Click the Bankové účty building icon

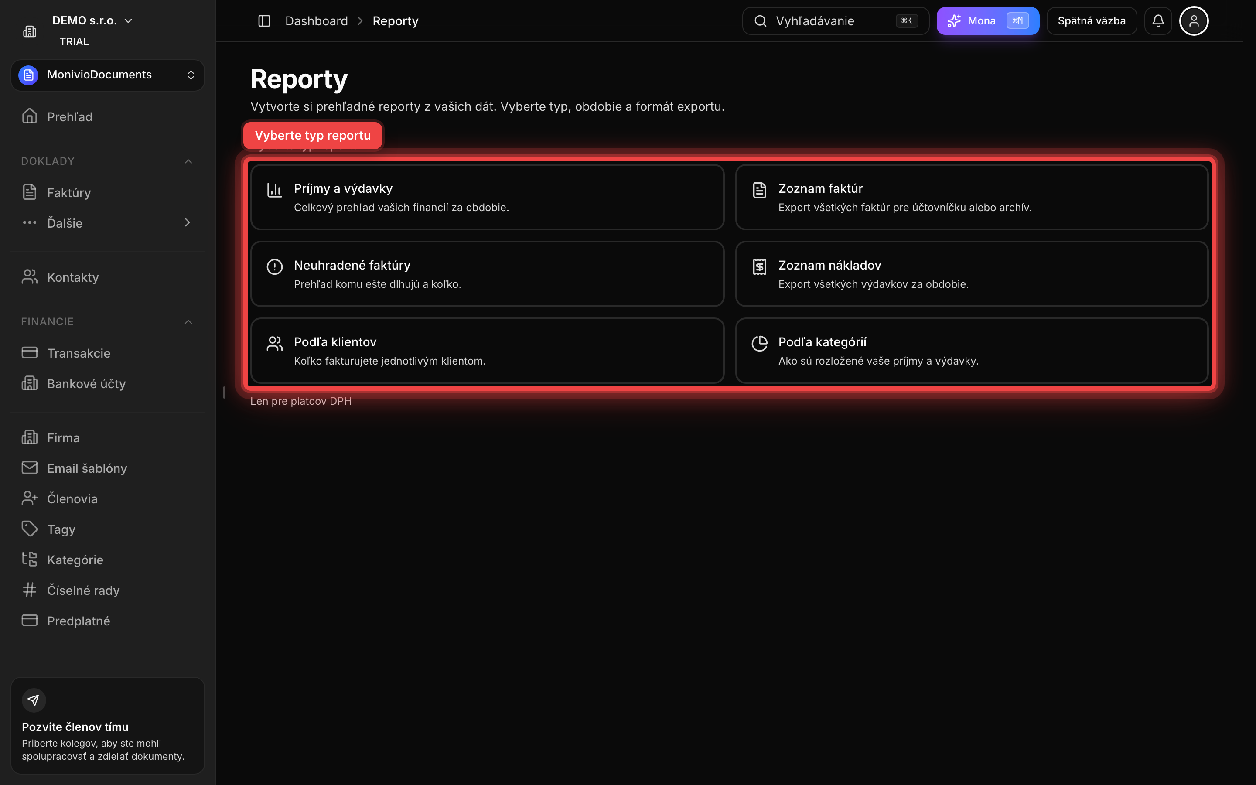pos(30,383)
